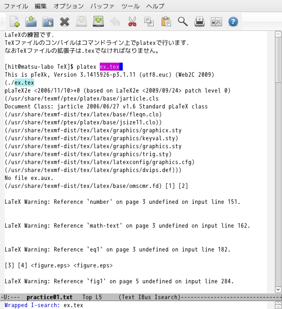Click the Save As toolbar icon
Screen dimensions: 282x309
click(98, 22)
